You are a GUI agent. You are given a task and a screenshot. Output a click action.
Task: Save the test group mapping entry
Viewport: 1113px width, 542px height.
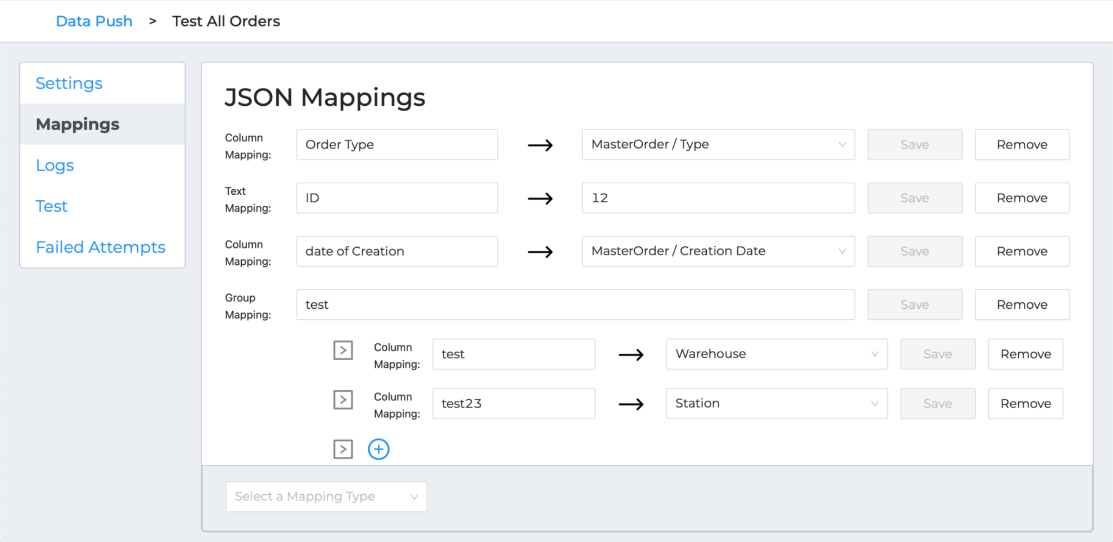click(x=914, y=305)
